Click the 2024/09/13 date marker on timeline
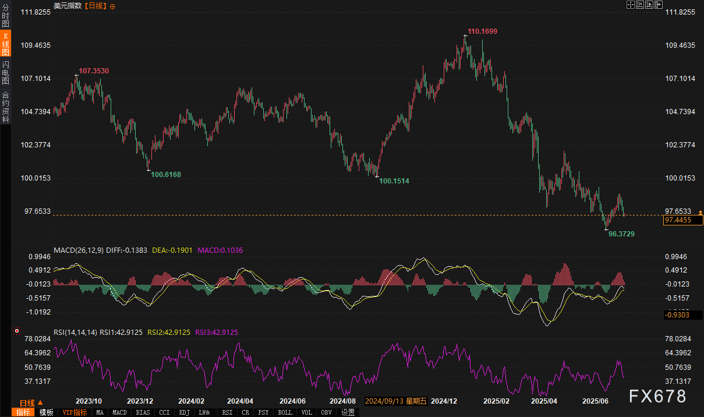Viewport: 704px width, 417px height. pos(396,401)
